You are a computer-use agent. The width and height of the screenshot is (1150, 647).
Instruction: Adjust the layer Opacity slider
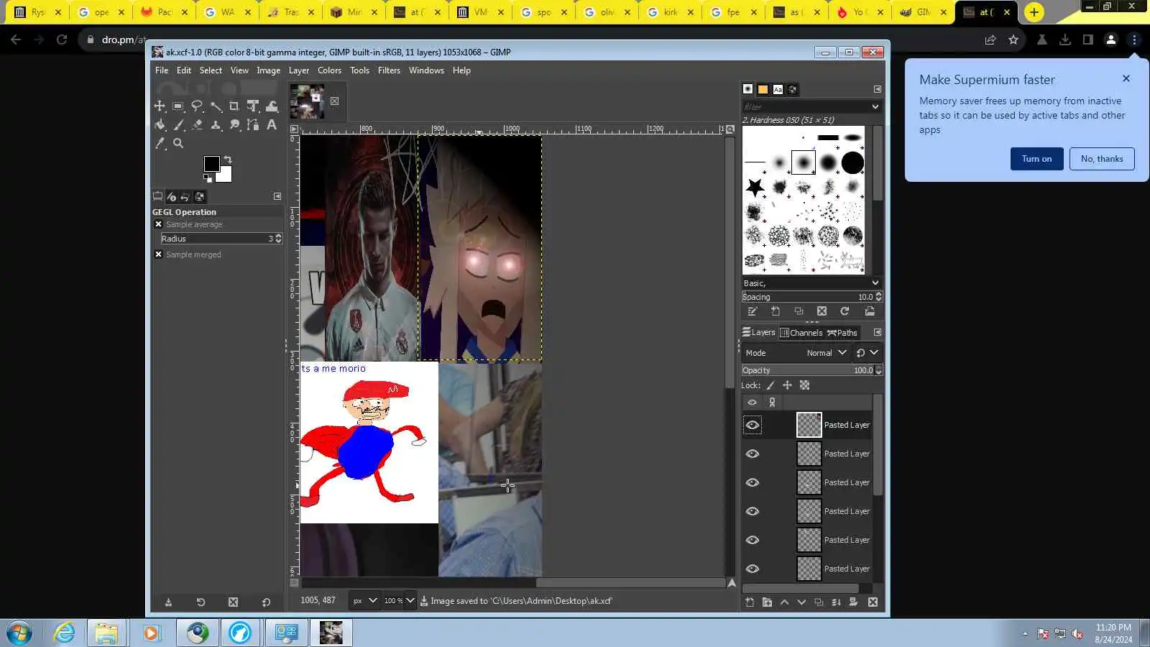(x=812, y=370)
